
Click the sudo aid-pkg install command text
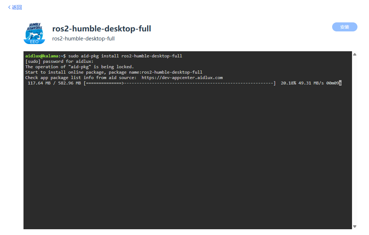tap(125, 56)
